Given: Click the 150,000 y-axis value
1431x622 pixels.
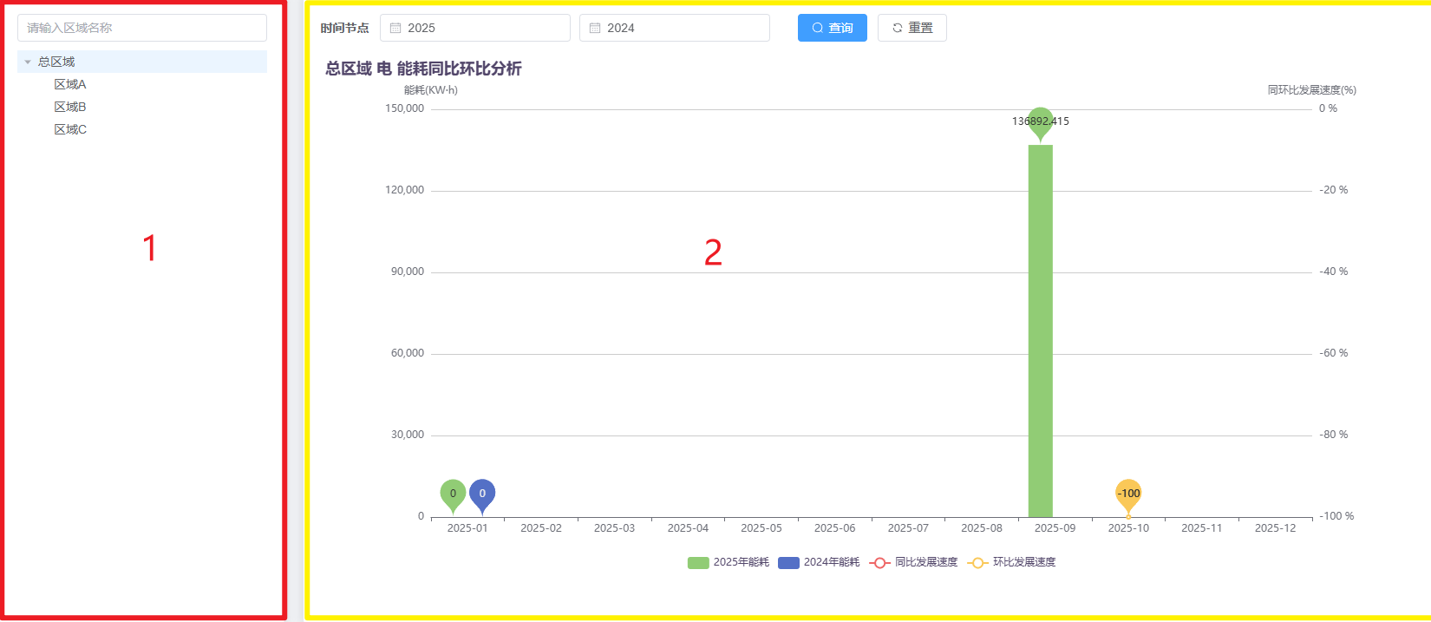Looking at the screenshot, I should click(405, 108).
